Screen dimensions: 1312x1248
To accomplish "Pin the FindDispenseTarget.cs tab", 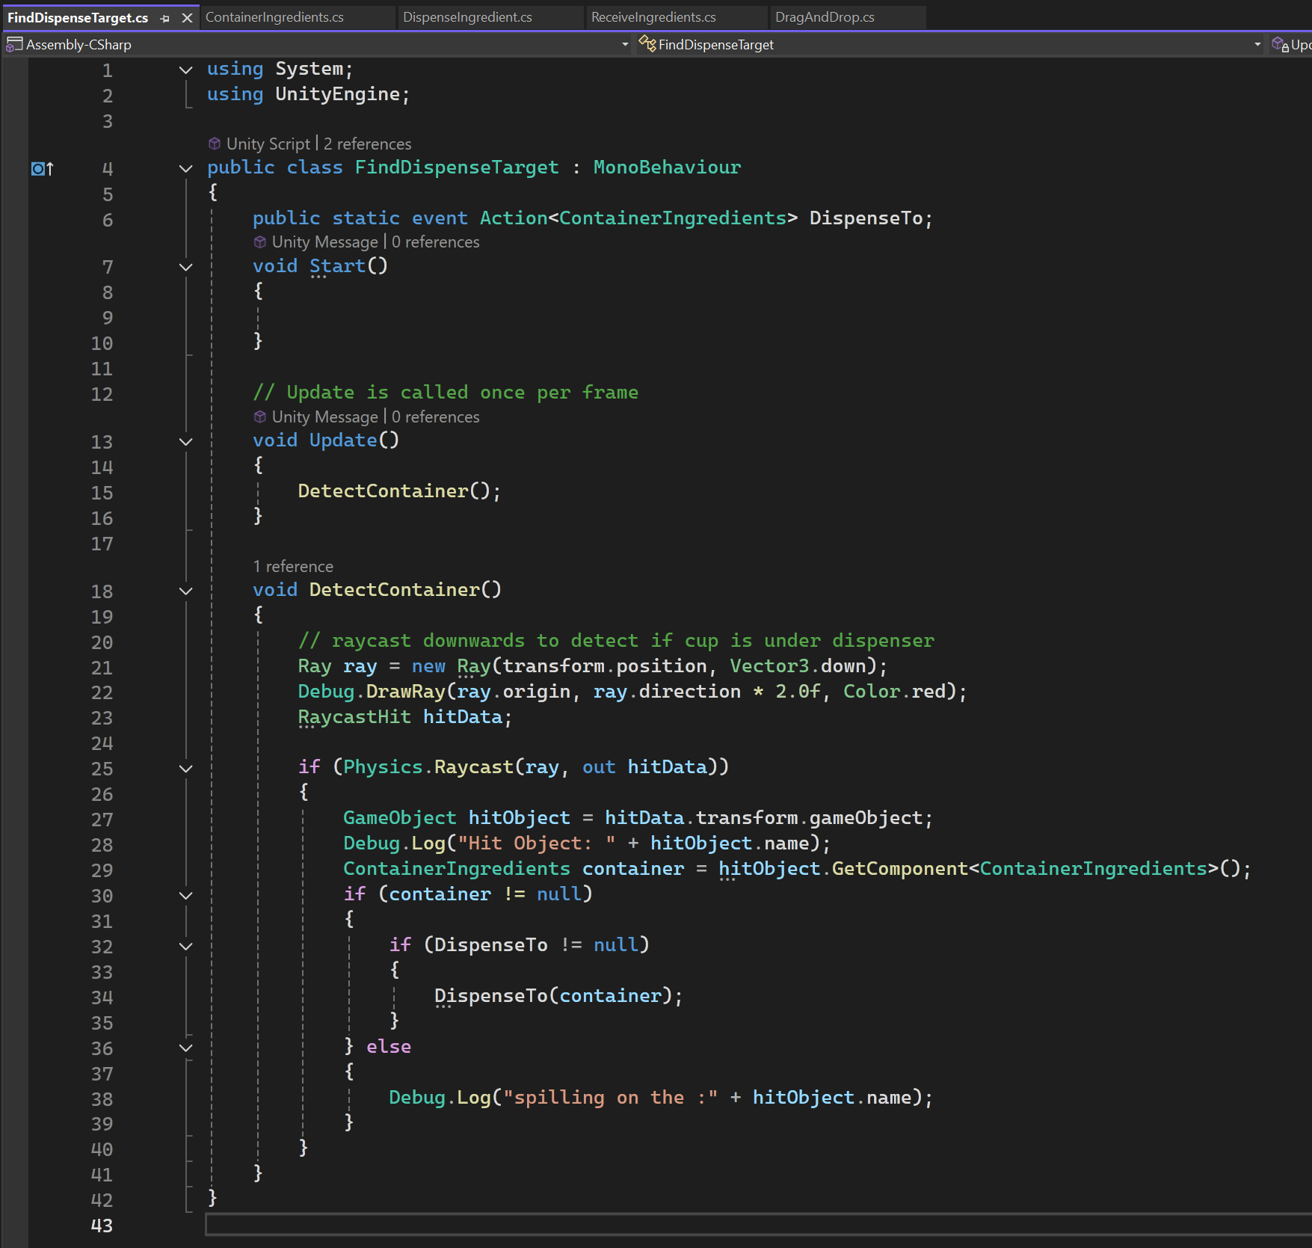I will pos(165,18).
